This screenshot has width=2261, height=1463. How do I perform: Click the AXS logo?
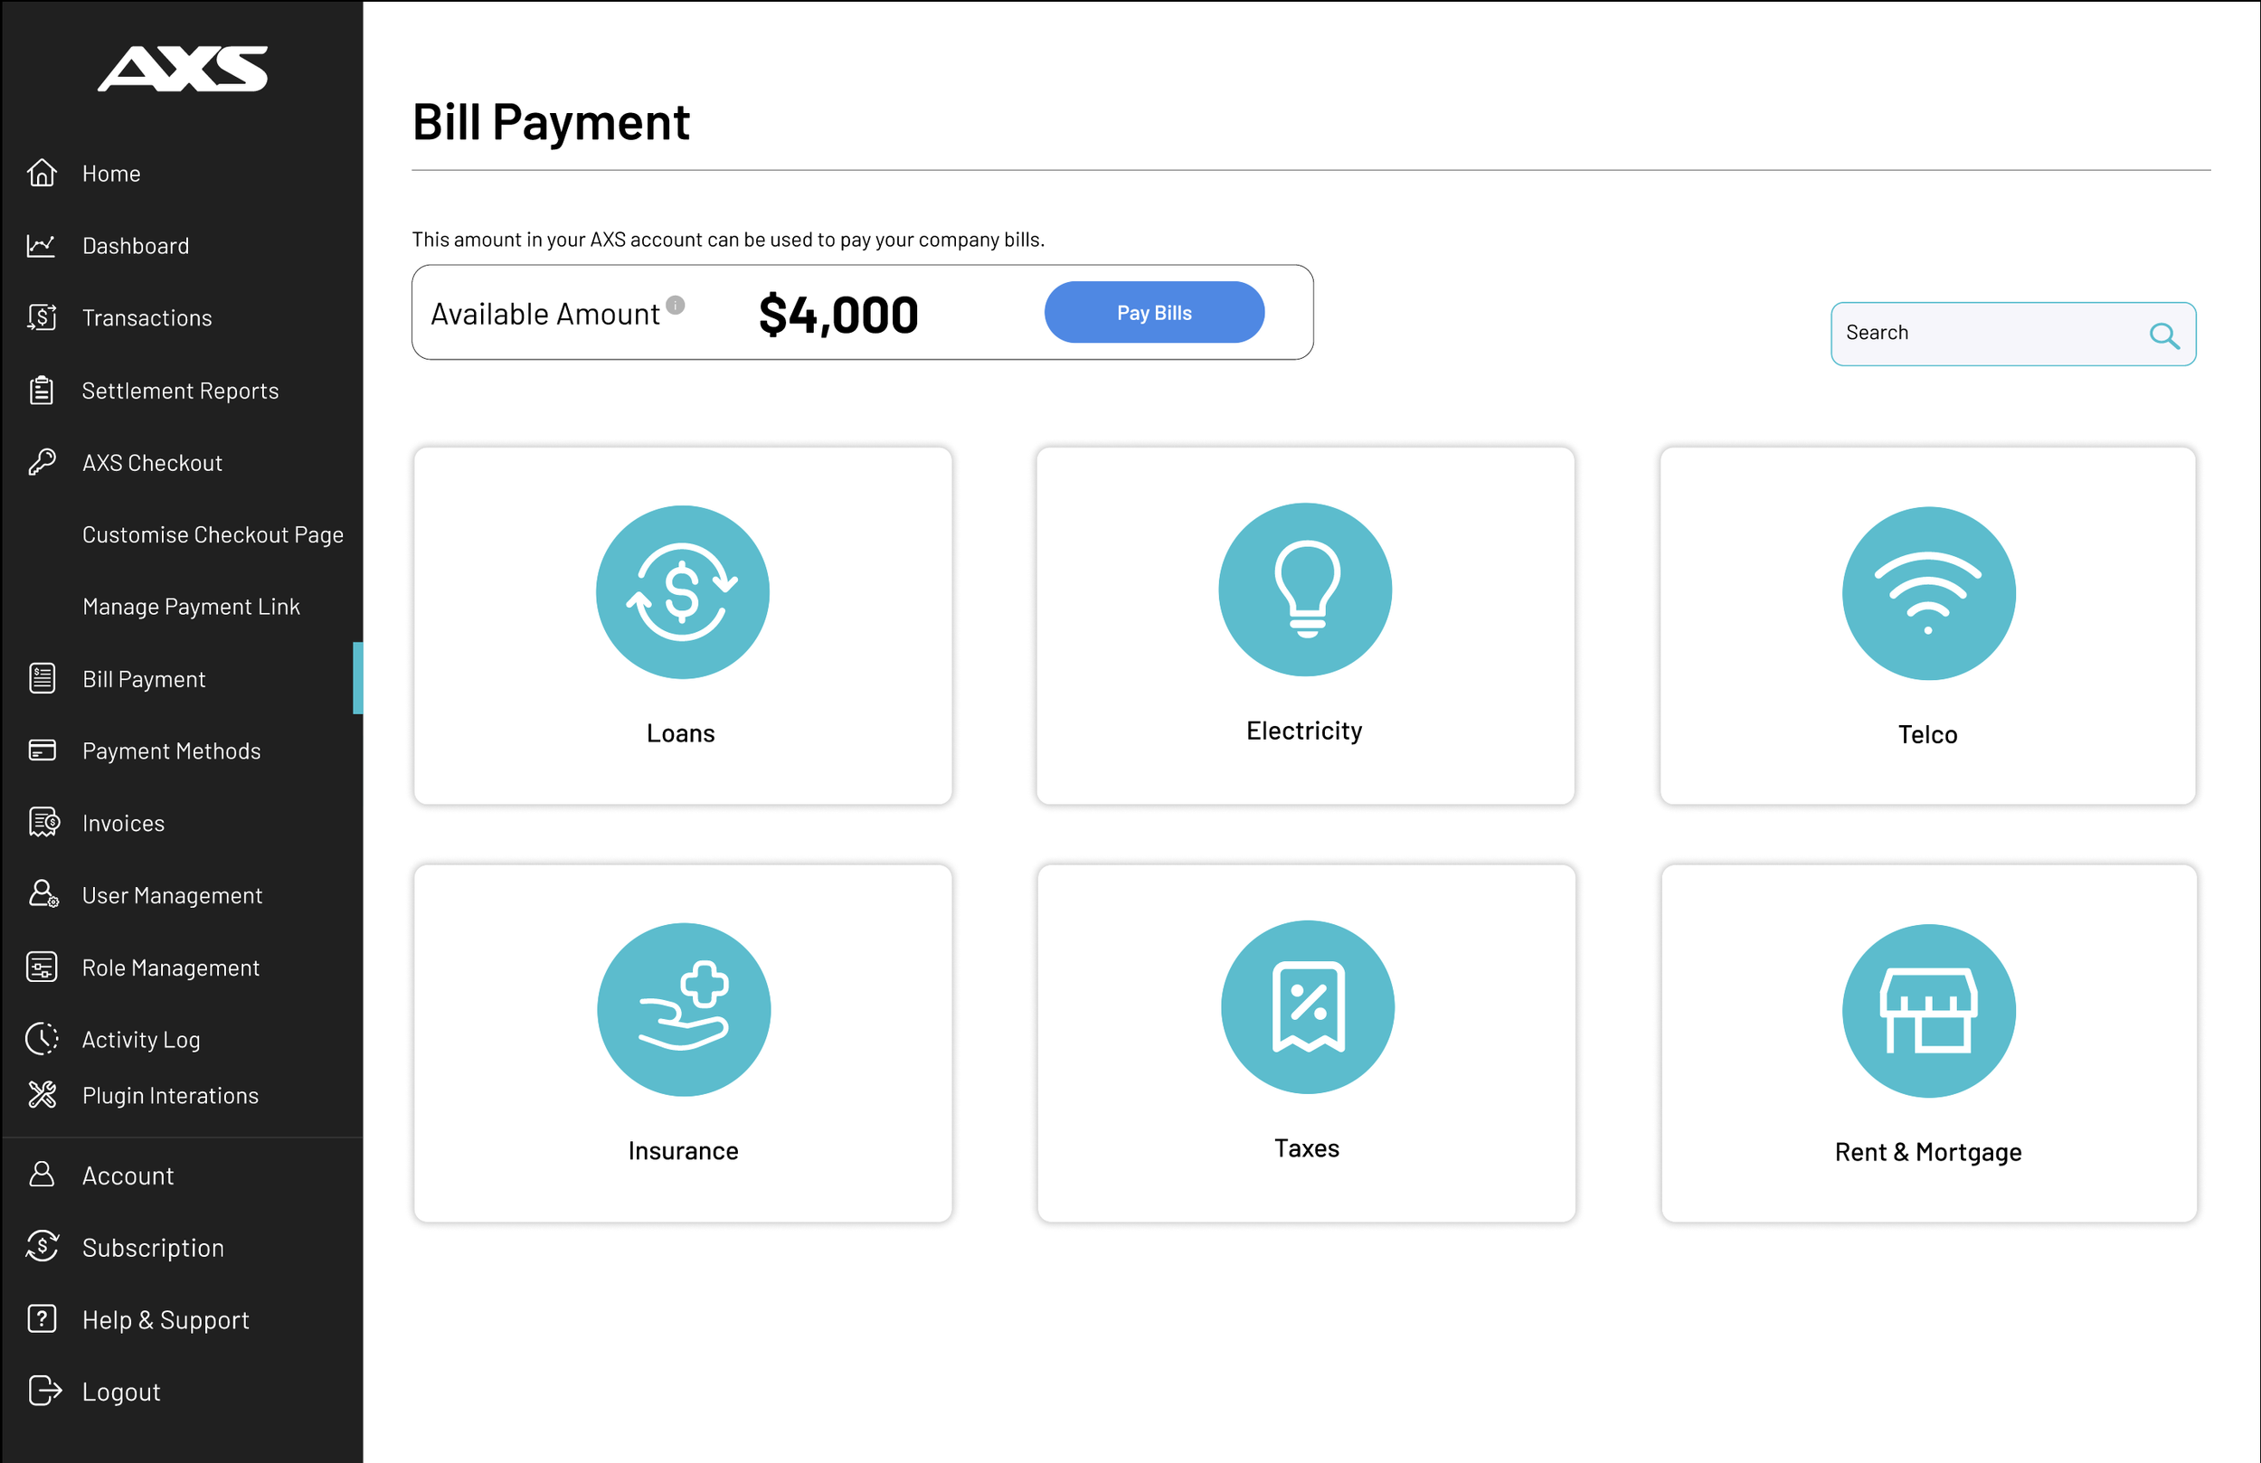[183, 69]
